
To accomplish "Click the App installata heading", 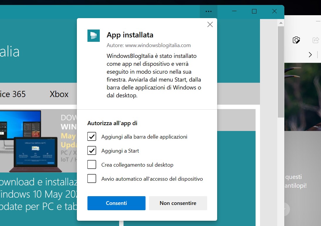I will click(x=130, y=35).
